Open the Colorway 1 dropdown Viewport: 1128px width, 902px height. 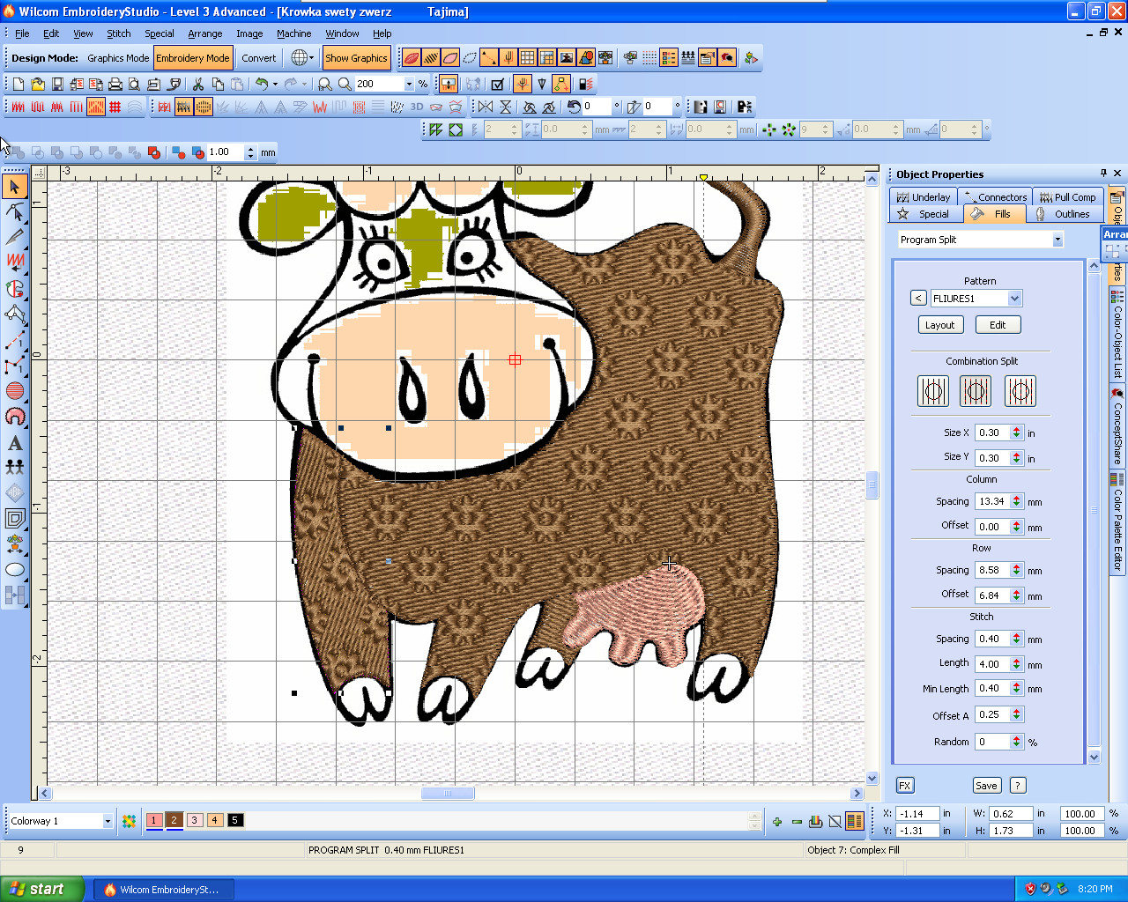(x=108, y=821)
